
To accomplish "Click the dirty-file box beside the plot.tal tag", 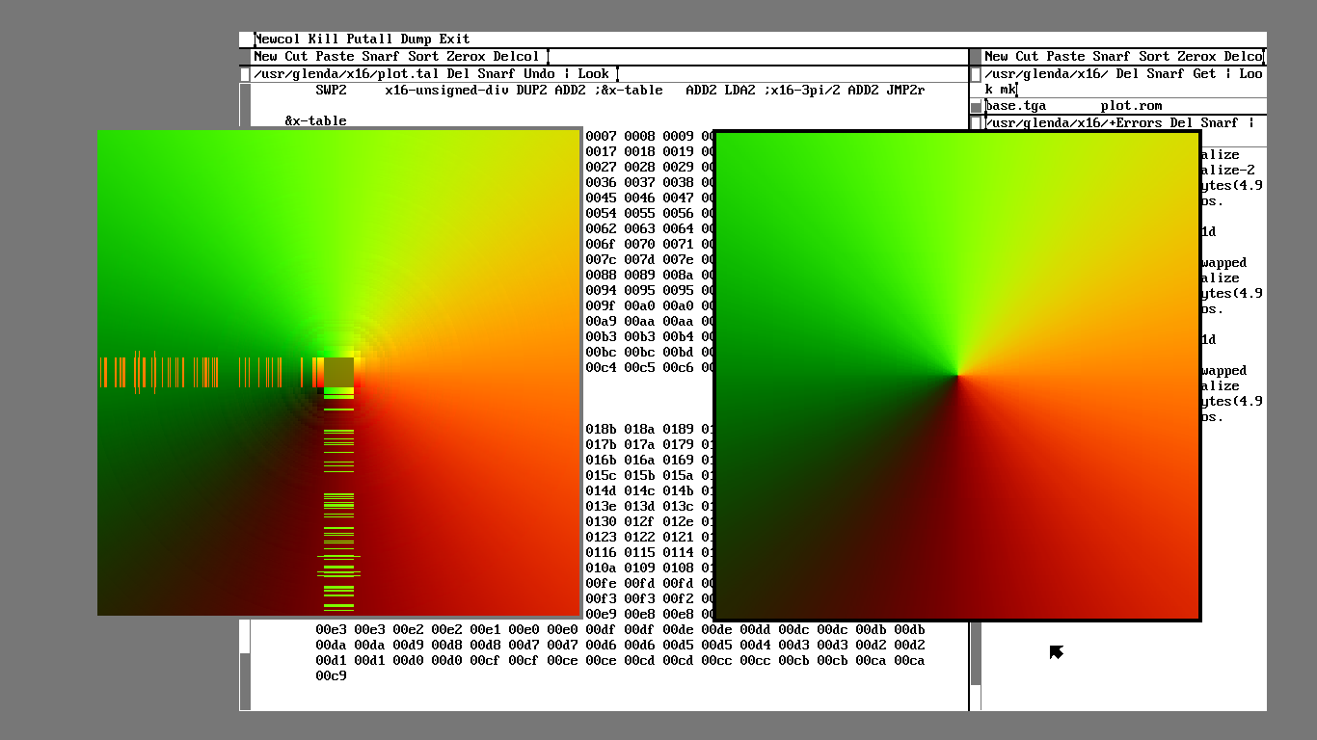I will 245,73.
